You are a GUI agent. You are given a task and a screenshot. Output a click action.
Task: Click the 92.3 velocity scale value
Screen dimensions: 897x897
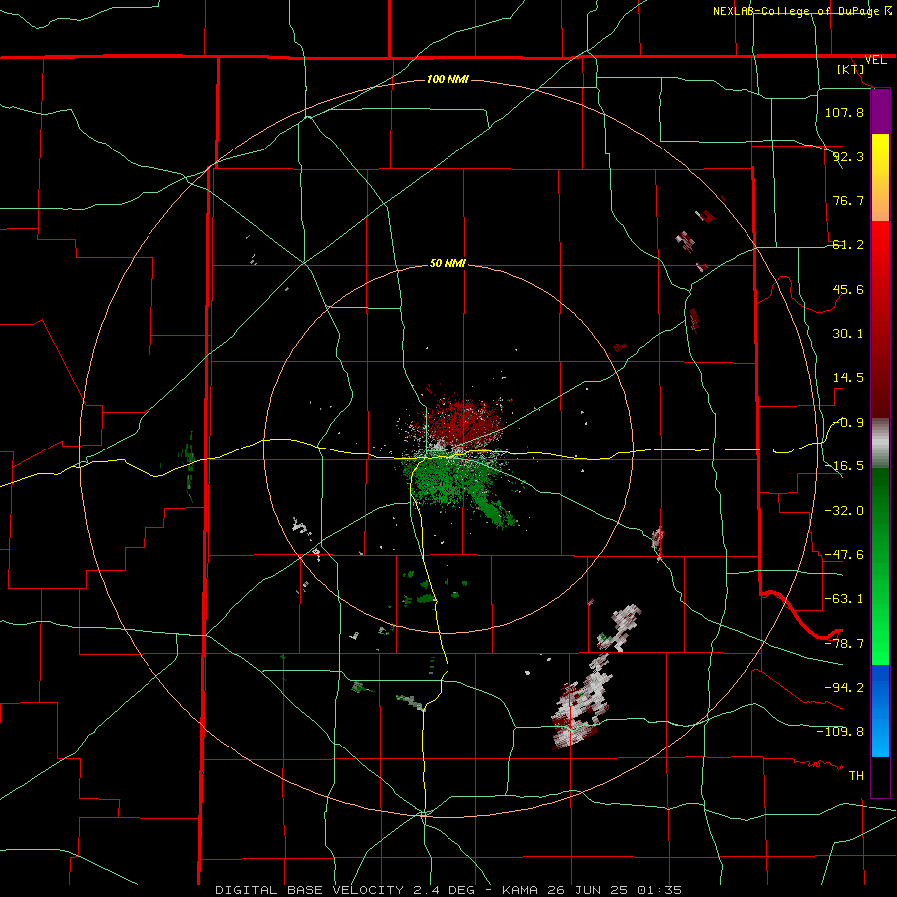(x=848, y=156)
